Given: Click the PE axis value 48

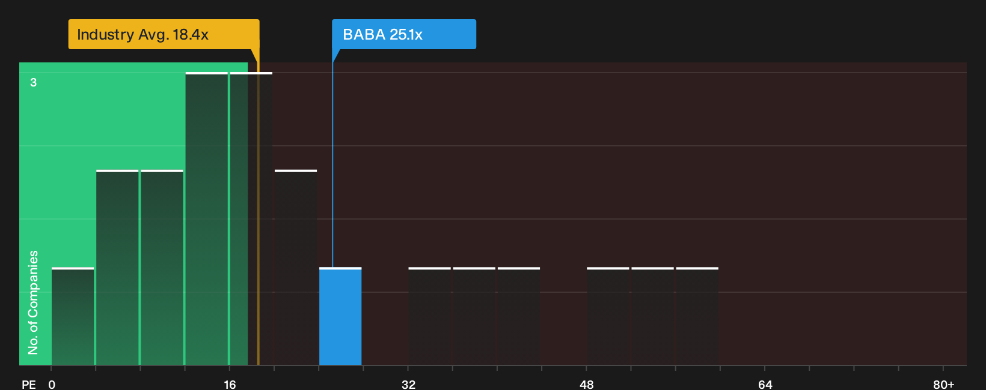Looking at the screenshot, I should click(x=587, y=384).
